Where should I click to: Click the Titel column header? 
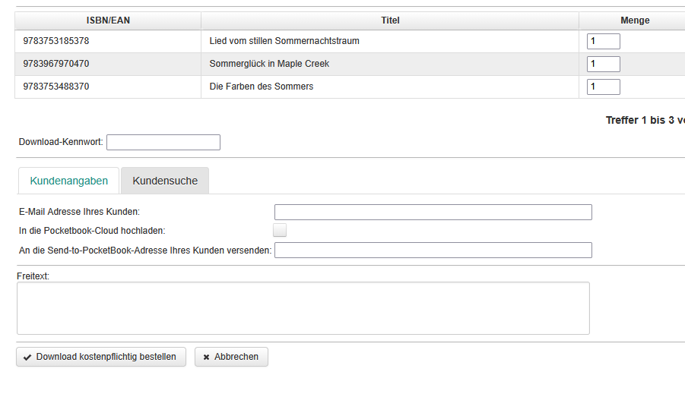390,20
